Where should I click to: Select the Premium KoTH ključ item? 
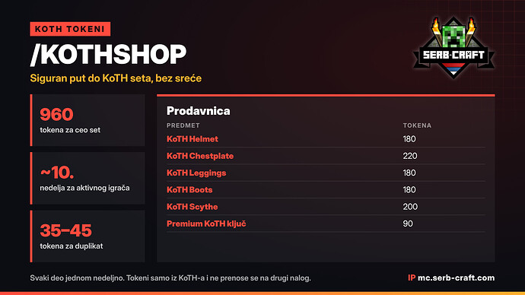(x=206, y=224)
